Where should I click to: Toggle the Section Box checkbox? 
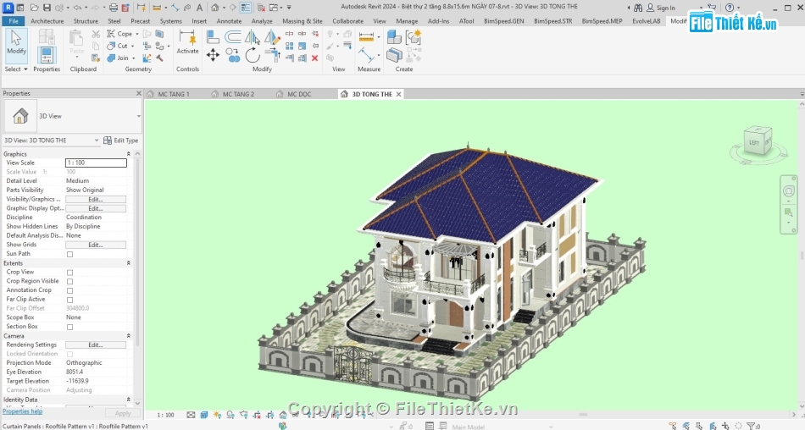(x=69, y=327)
